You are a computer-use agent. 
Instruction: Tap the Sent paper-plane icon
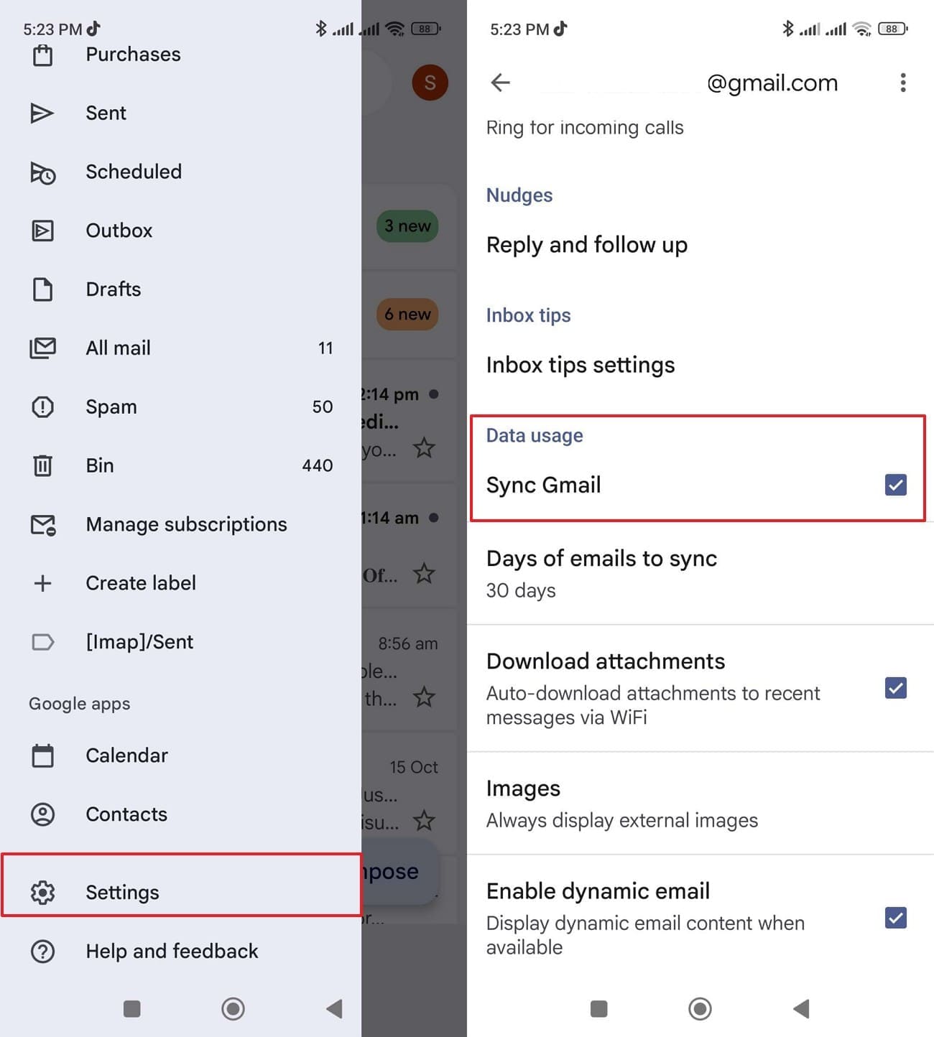(42, 113)
